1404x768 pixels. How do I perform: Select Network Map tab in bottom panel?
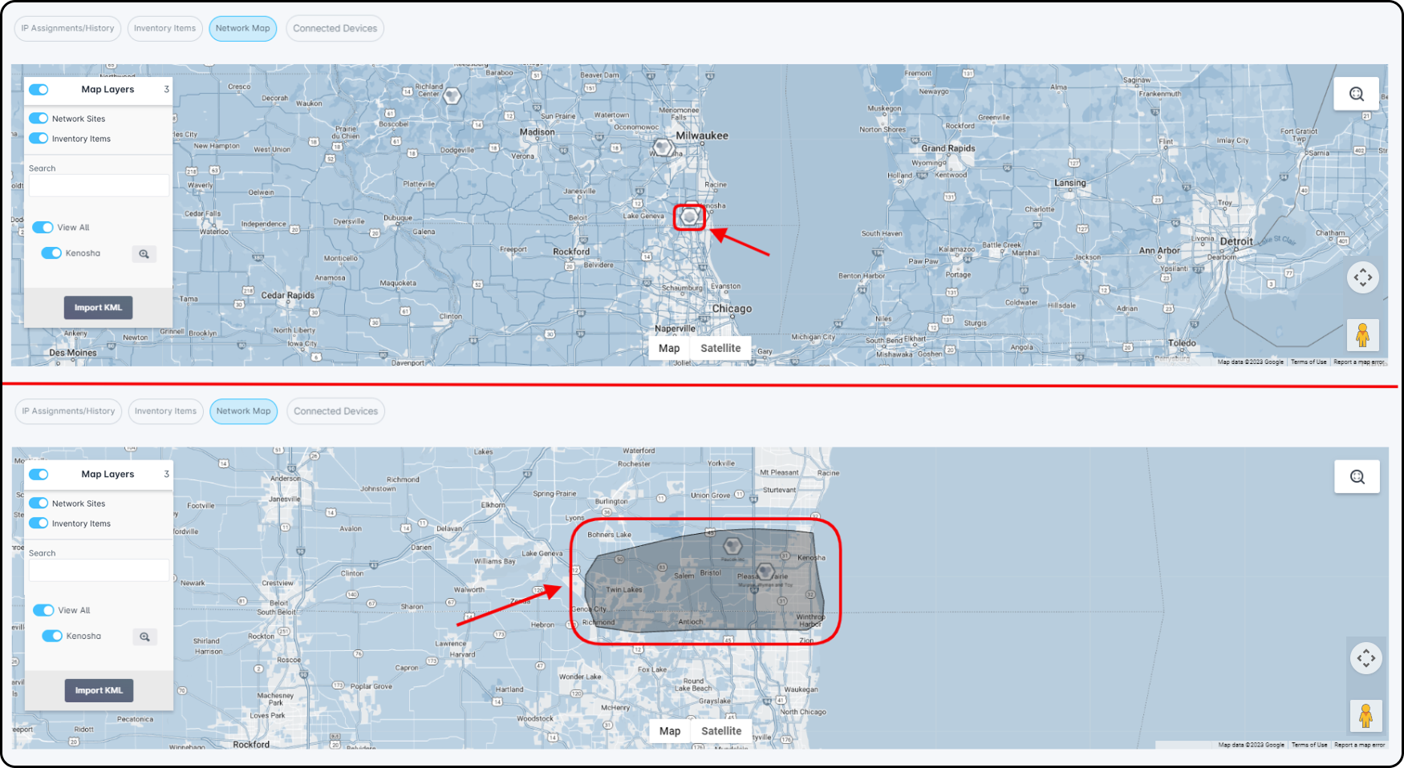(243, 411)
